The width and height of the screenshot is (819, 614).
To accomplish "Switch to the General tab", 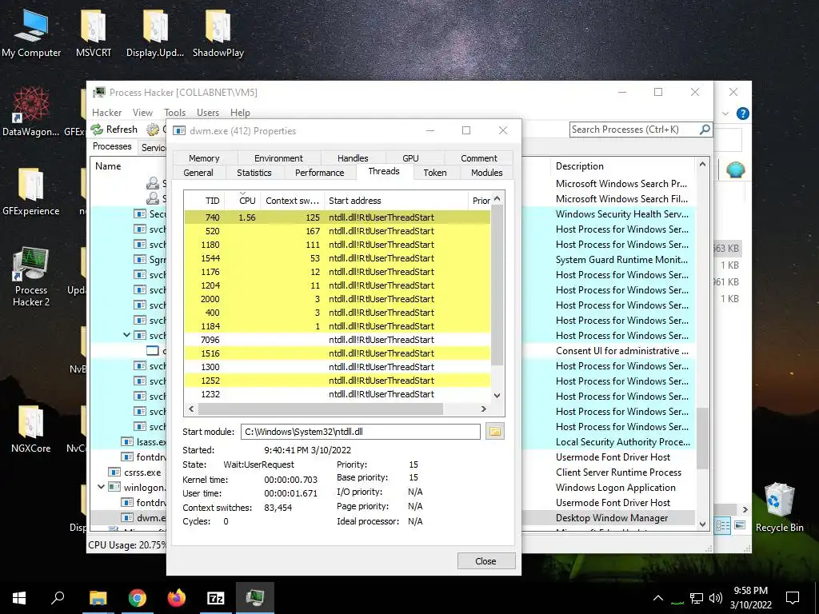I will pos(198,173).
